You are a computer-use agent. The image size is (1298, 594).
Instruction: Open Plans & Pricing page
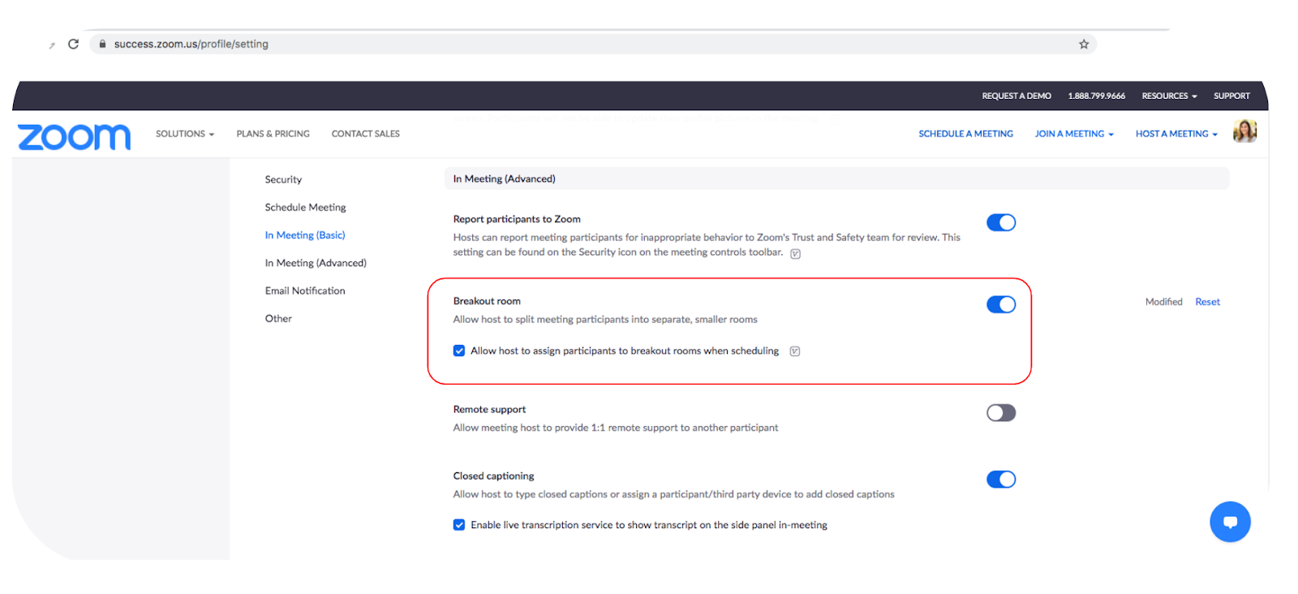pyautogui.click(x=273, y=134)
